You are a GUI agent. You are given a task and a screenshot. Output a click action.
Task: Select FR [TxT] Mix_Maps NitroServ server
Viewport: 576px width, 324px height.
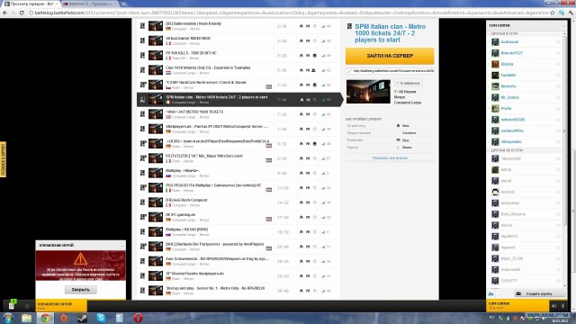pos(238,158)
